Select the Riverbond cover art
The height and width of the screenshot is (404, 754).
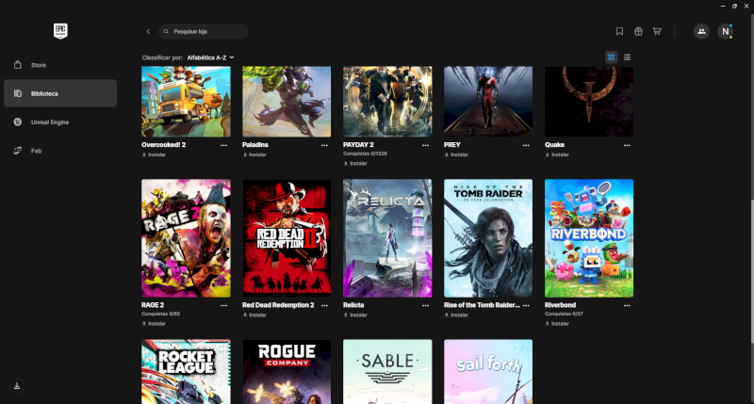click(x=589, y=238)
